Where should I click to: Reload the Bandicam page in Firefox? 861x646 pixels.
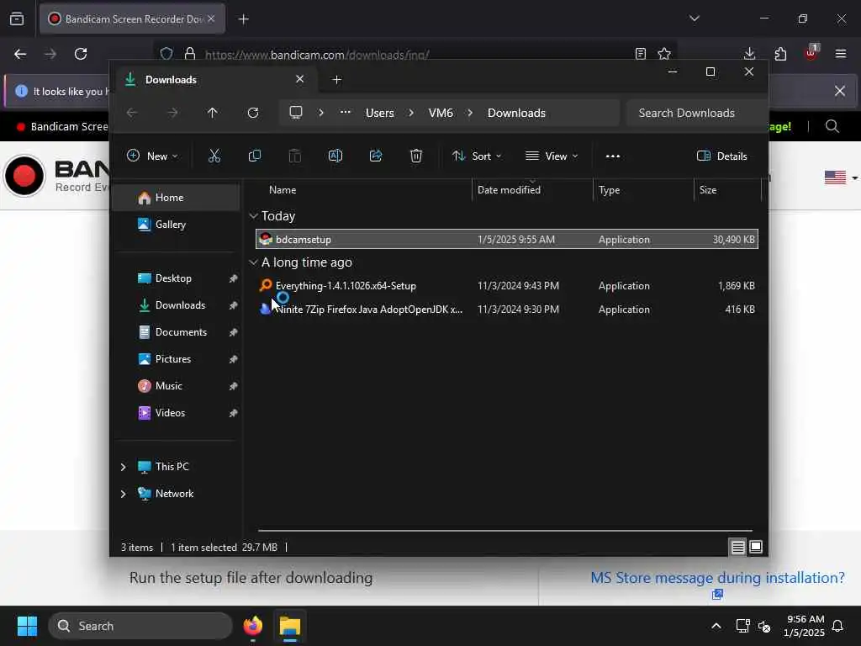tap(81, 54)
